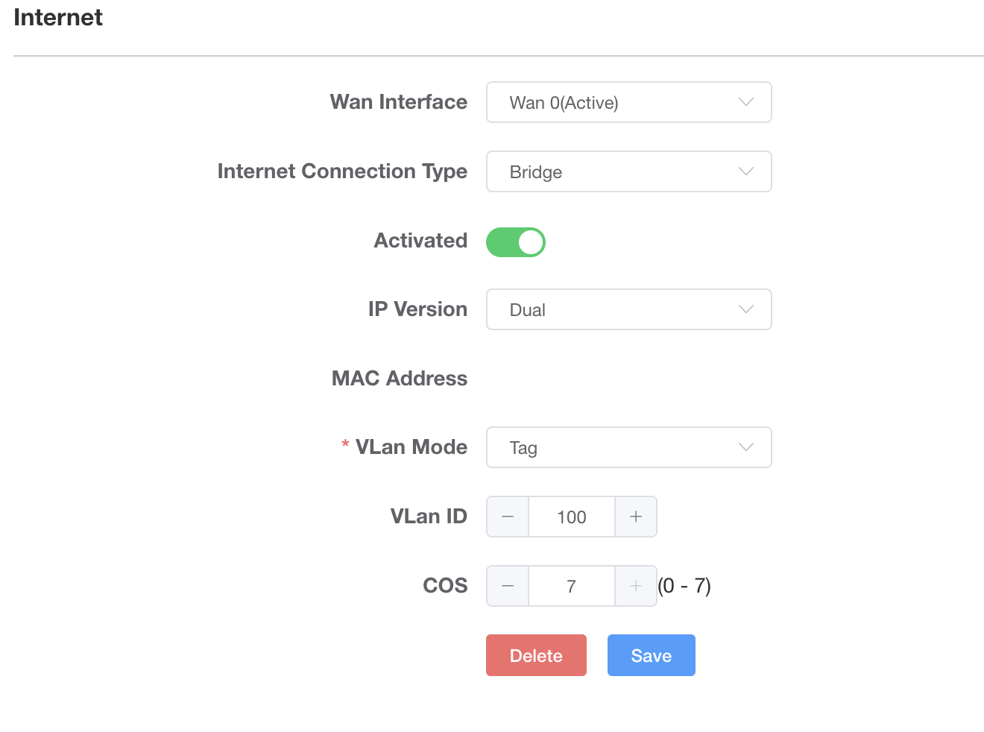Open the IP Version dropdown
This screenshot has height=732, width=984.
[x=628, y=309]
